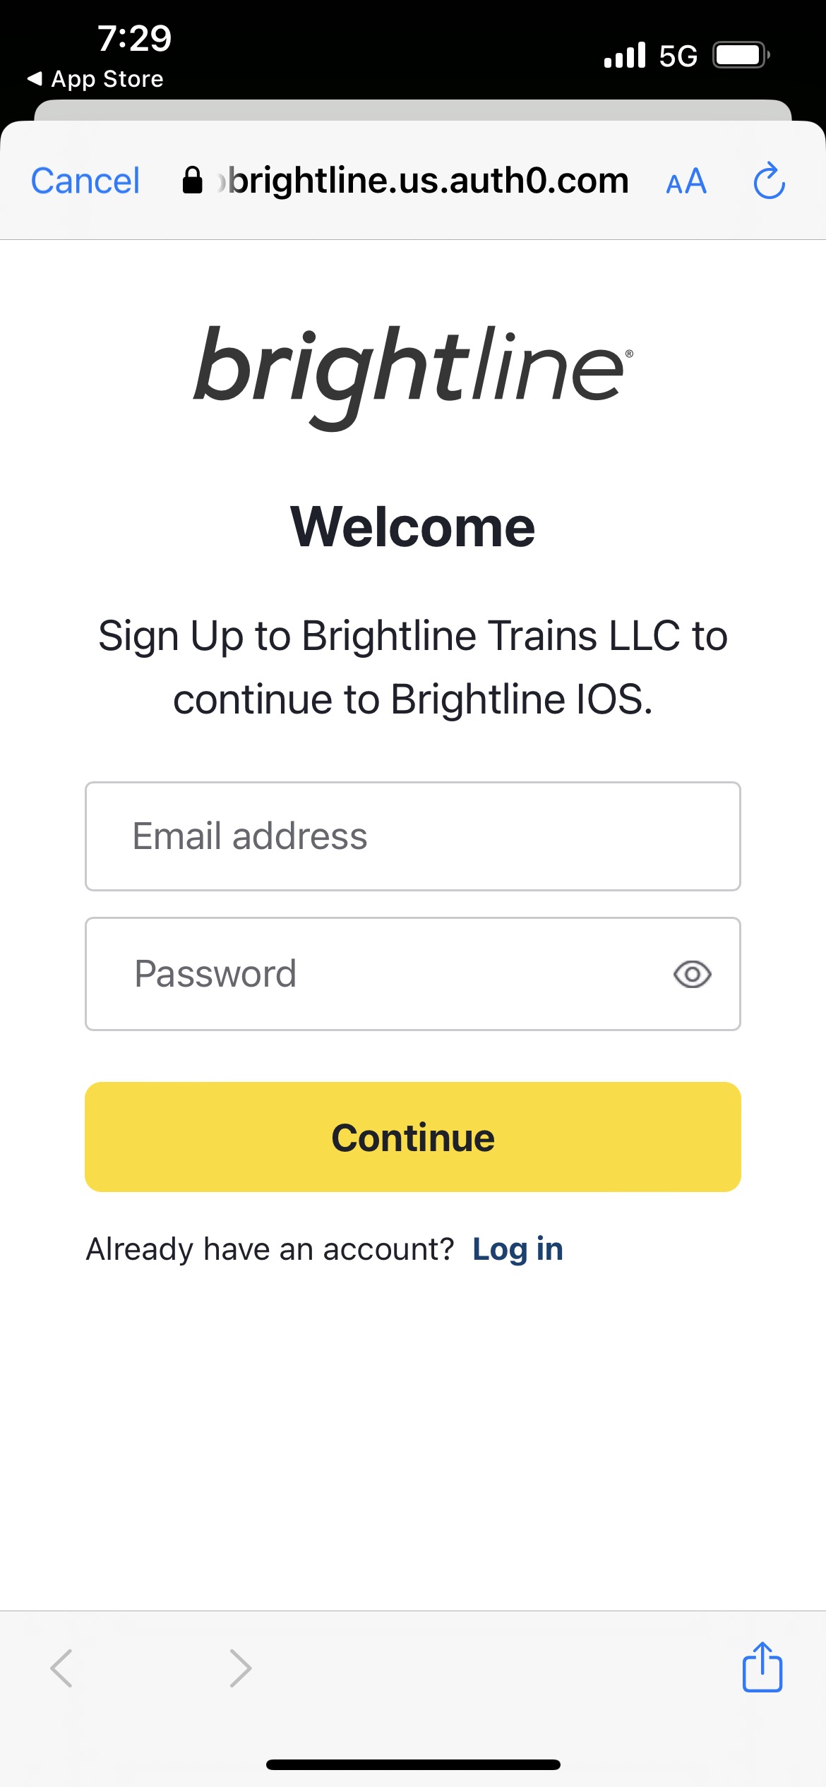Focus the Email address field
Screen dimensions: 826x1787
pos(413,836)
